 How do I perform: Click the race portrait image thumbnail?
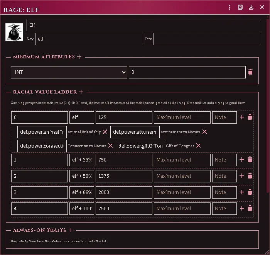[x=14, y=32]
